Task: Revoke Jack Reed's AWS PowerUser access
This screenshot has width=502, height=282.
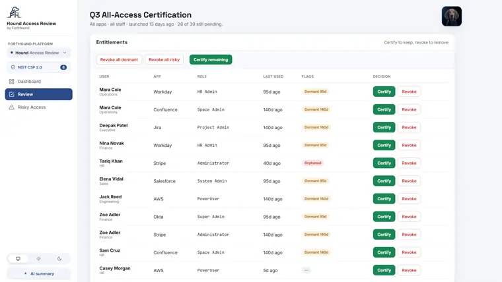Action: [409, 199]
